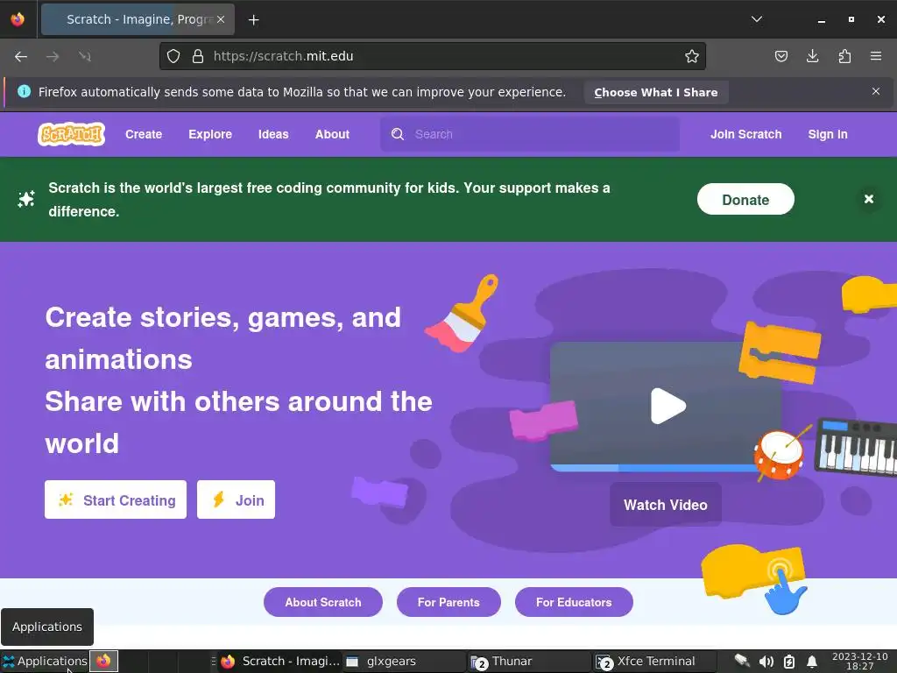Open the Pocket save icon
This screenshot has height=673, width=897.
780,56
